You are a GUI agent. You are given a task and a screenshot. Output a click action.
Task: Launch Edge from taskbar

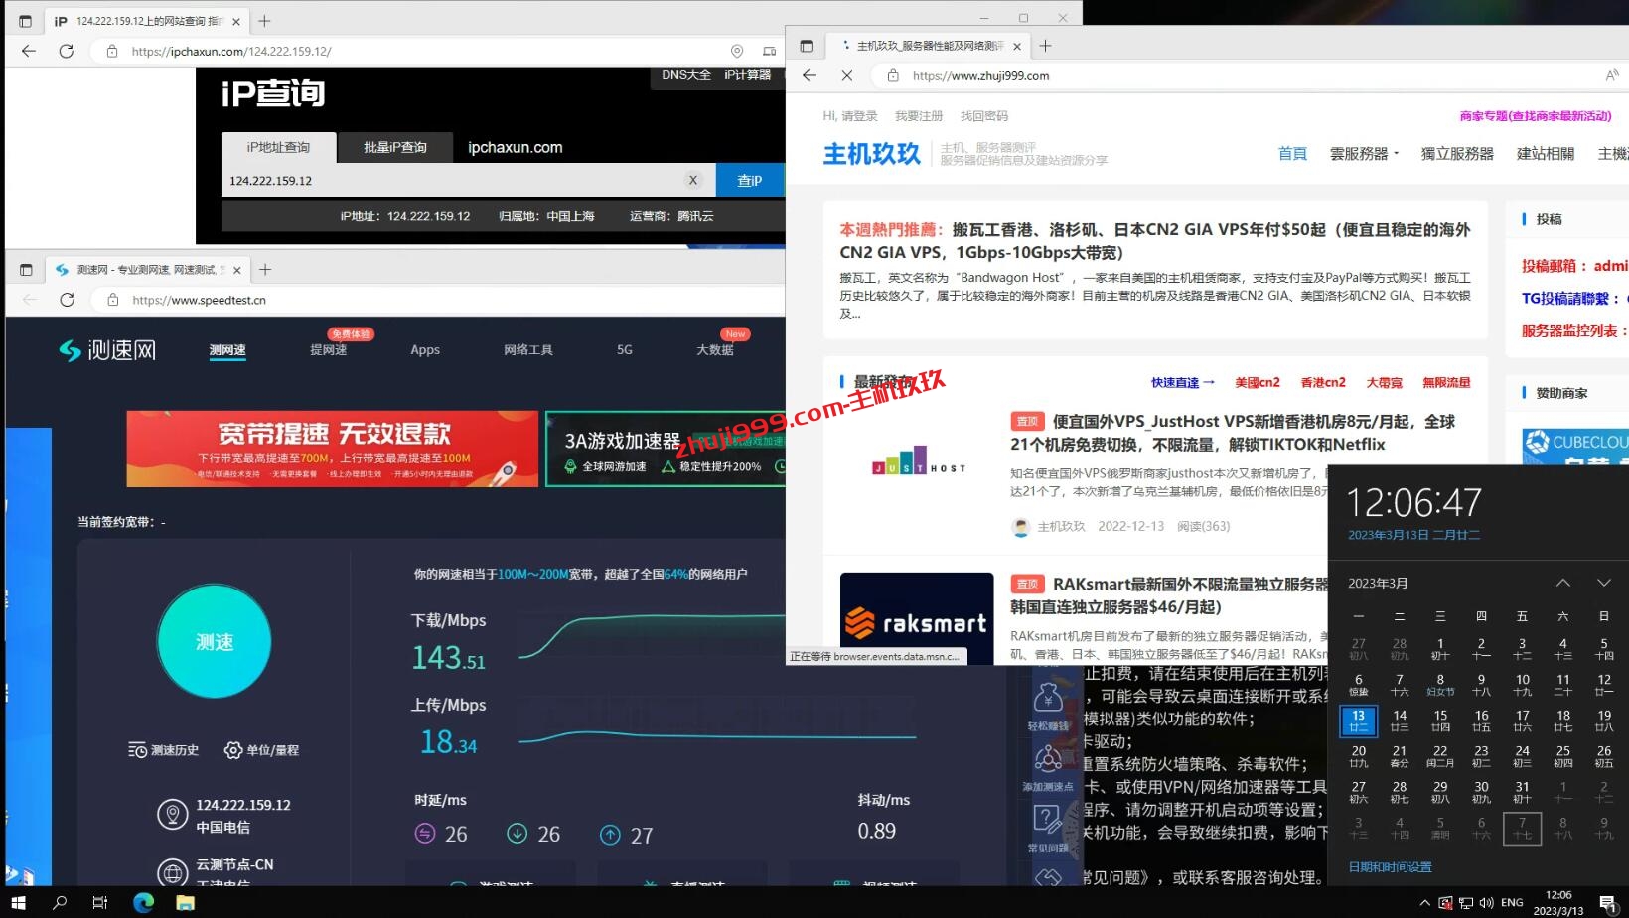click(144, 902)
